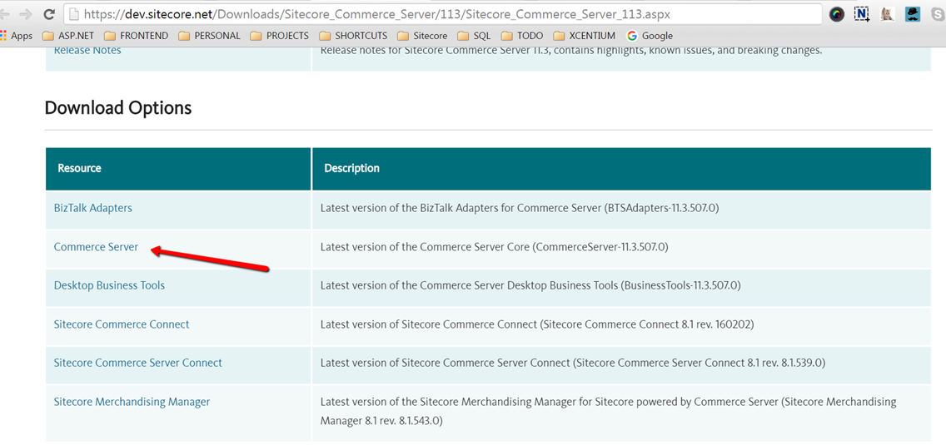This screenshot has width=946, height=445.
Task: Open the SQL bookmarks folder
Action: (474, 36)
